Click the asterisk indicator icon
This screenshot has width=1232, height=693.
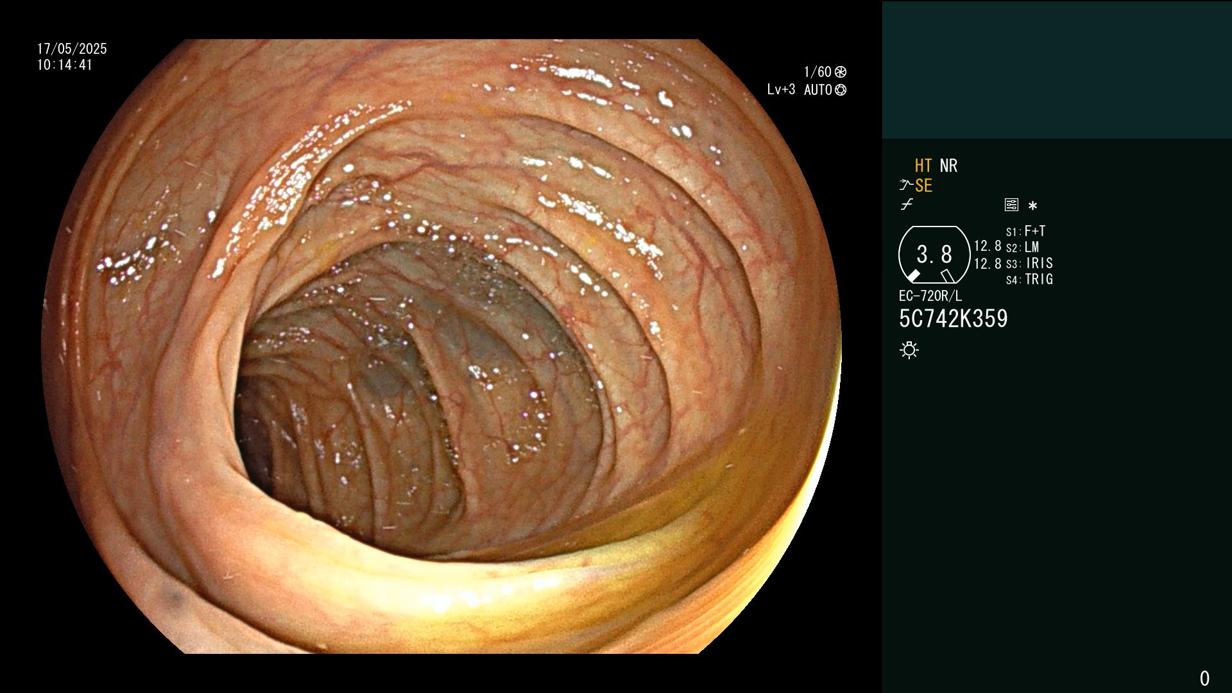[x=1032, y=205]
